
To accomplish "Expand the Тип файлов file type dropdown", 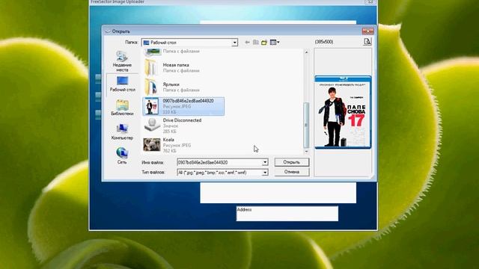I will (x=265, y=173).
